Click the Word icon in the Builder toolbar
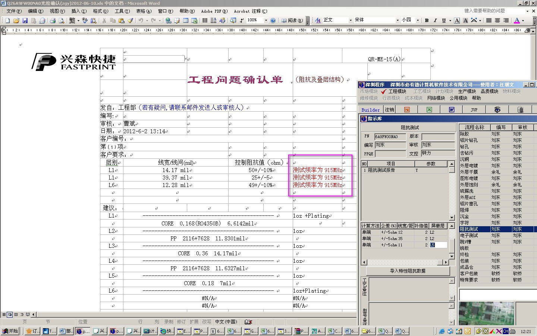Screen dimensions: 537x336 pos(452,110)
